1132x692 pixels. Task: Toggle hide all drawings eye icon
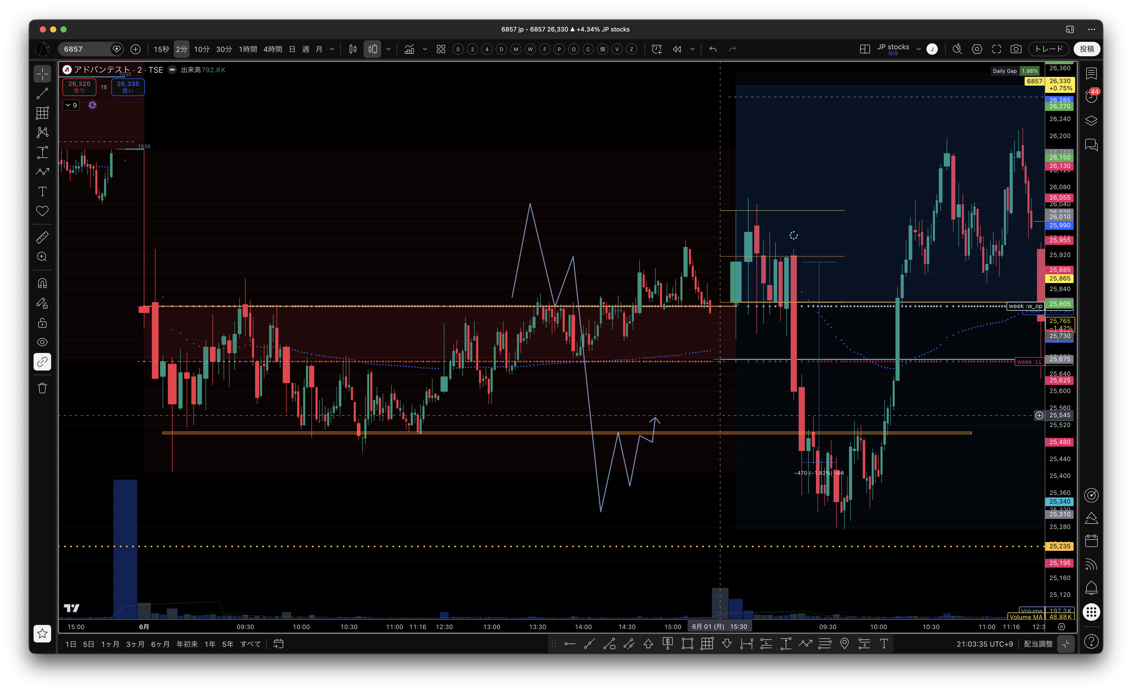(x=42, y=342)
